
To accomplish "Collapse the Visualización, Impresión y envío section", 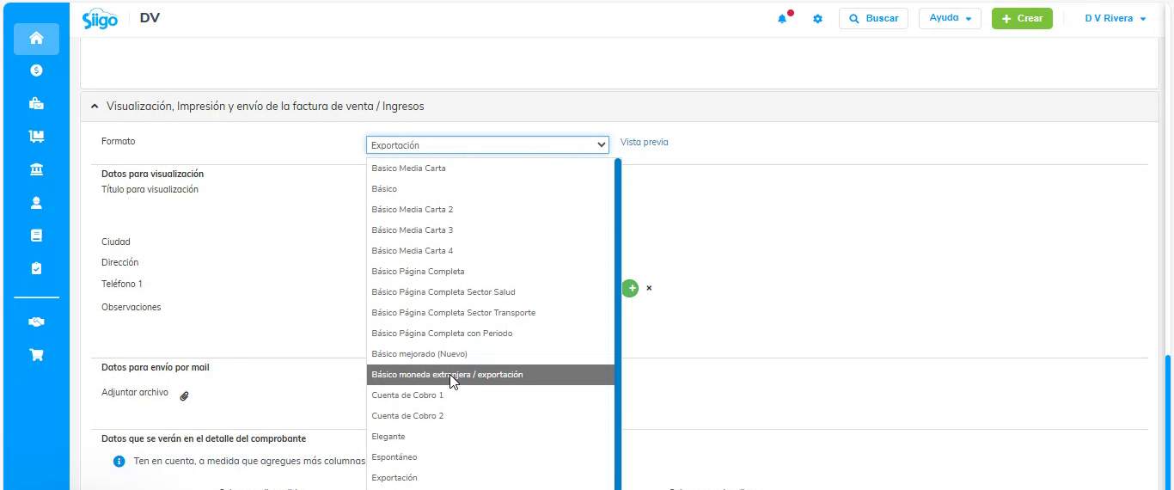I will 95,107.
